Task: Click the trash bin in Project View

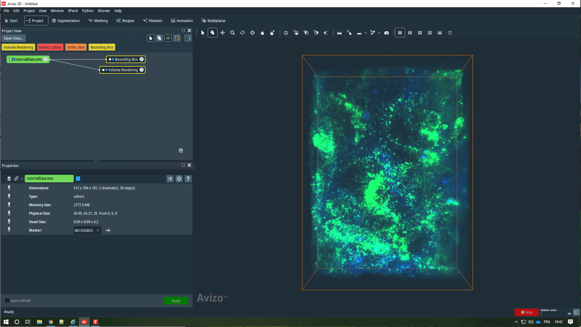Action: pos(181,150)
